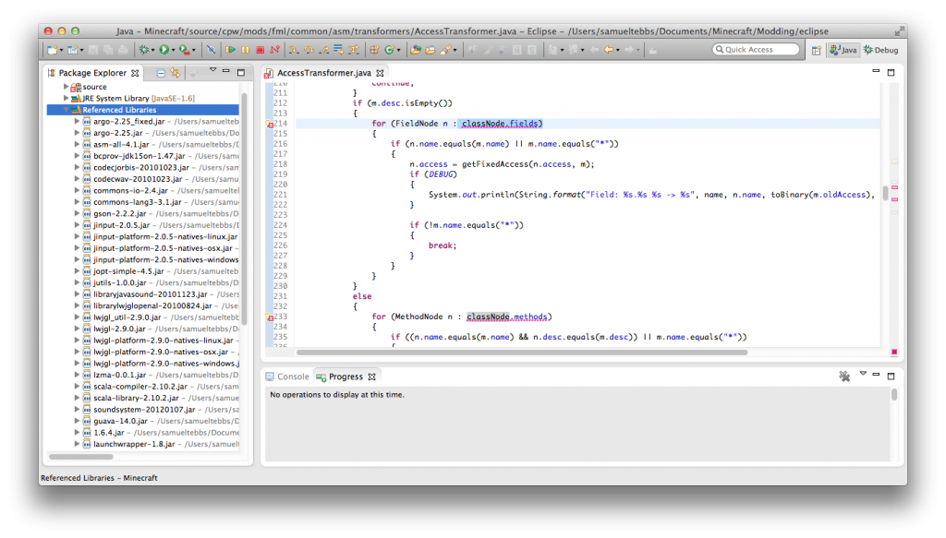Select the Package Explorer tab
The image size is (946, 538).
pyautogui.click(x=92, y=73)
